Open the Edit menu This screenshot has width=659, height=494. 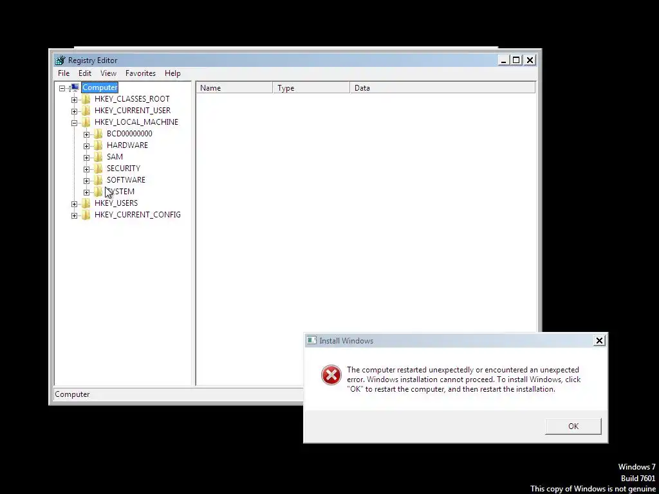pos(84,73)
